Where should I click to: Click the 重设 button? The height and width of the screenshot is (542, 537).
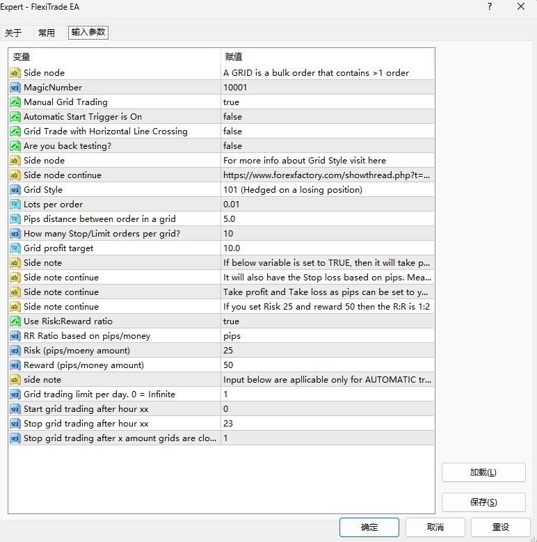click(x=500, y=527)
